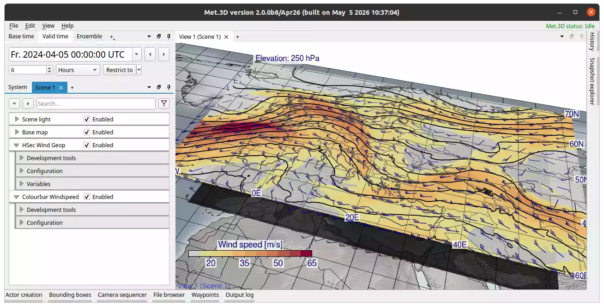Switch to the Base time tab
This screenshot has height=307, width=604.
click(x=21, y=36)
